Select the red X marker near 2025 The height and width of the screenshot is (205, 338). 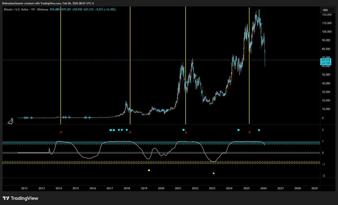[x=250, y=132]
